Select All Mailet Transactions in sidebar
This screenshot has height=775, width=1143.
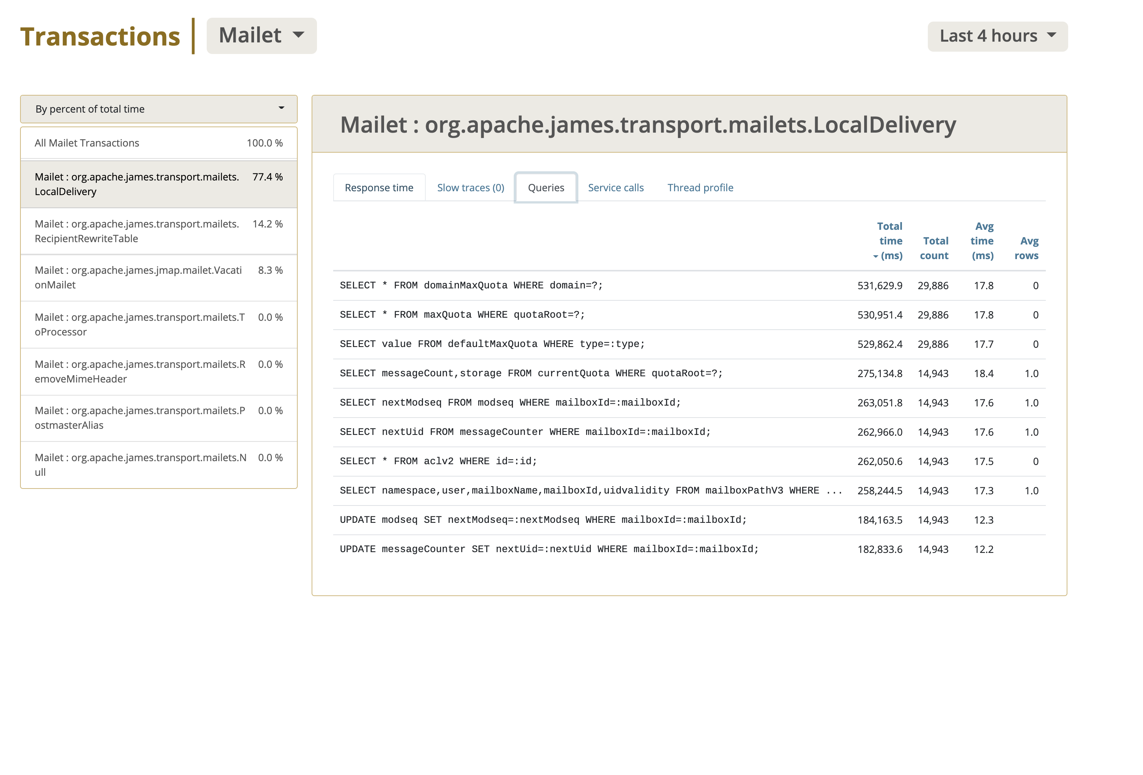(158, 143)
